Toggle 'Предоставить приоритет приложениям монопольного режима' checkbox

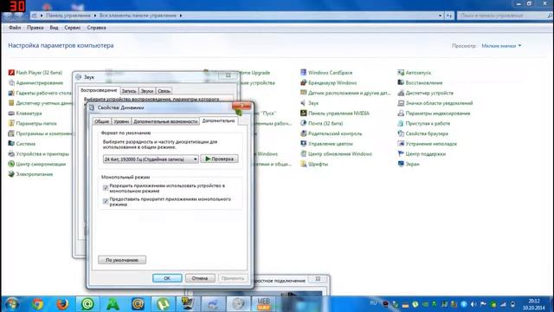point(106,201)
